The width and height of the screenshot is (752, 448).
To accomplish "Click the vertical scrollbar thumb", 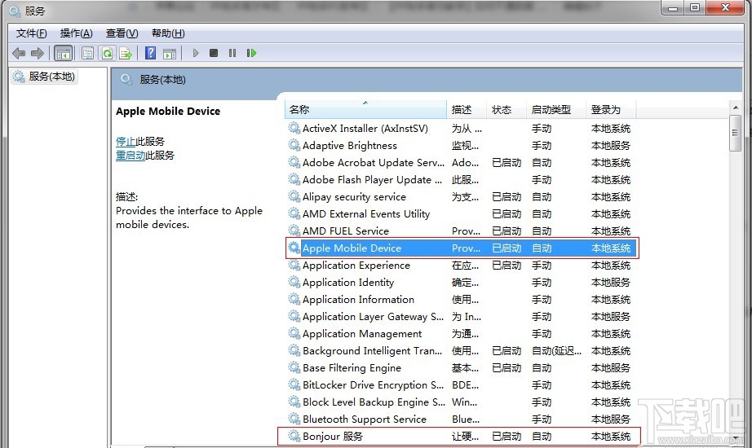I will (x=735, y=134).
